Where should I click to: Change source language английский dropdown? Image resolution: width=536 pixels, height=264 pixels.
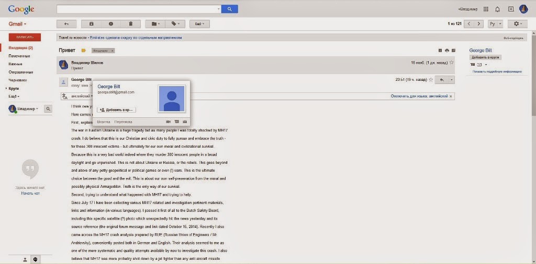click(x=82, y=97)
